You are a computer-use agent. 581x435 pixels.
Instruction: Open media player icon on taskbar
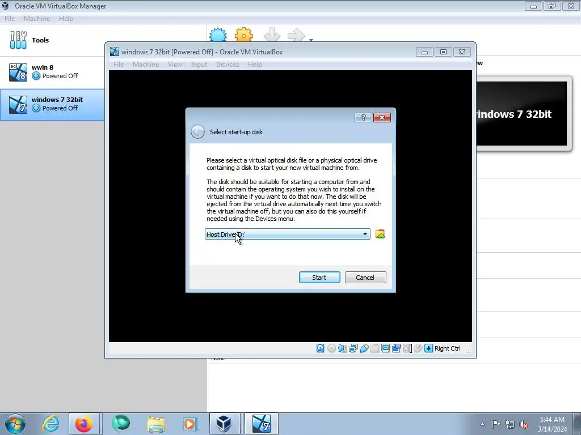click(x=191, y=424)
